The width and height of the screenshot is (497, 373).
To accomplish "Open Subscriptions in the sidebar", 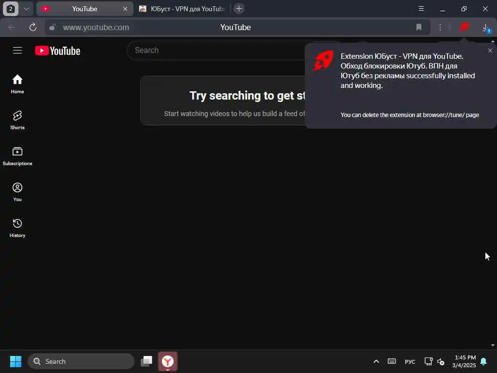I will [x=17, y=156].
